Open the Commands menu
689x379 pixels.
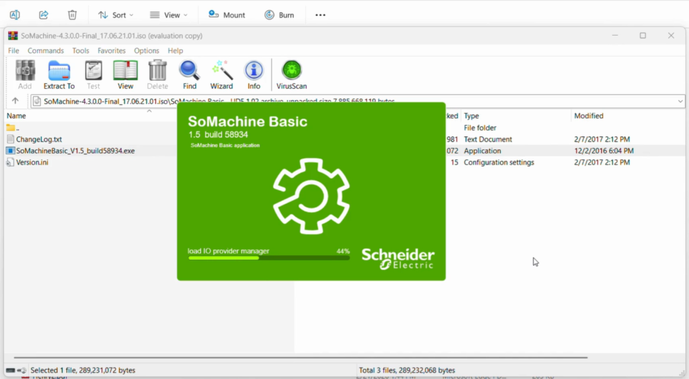[46, 50]
